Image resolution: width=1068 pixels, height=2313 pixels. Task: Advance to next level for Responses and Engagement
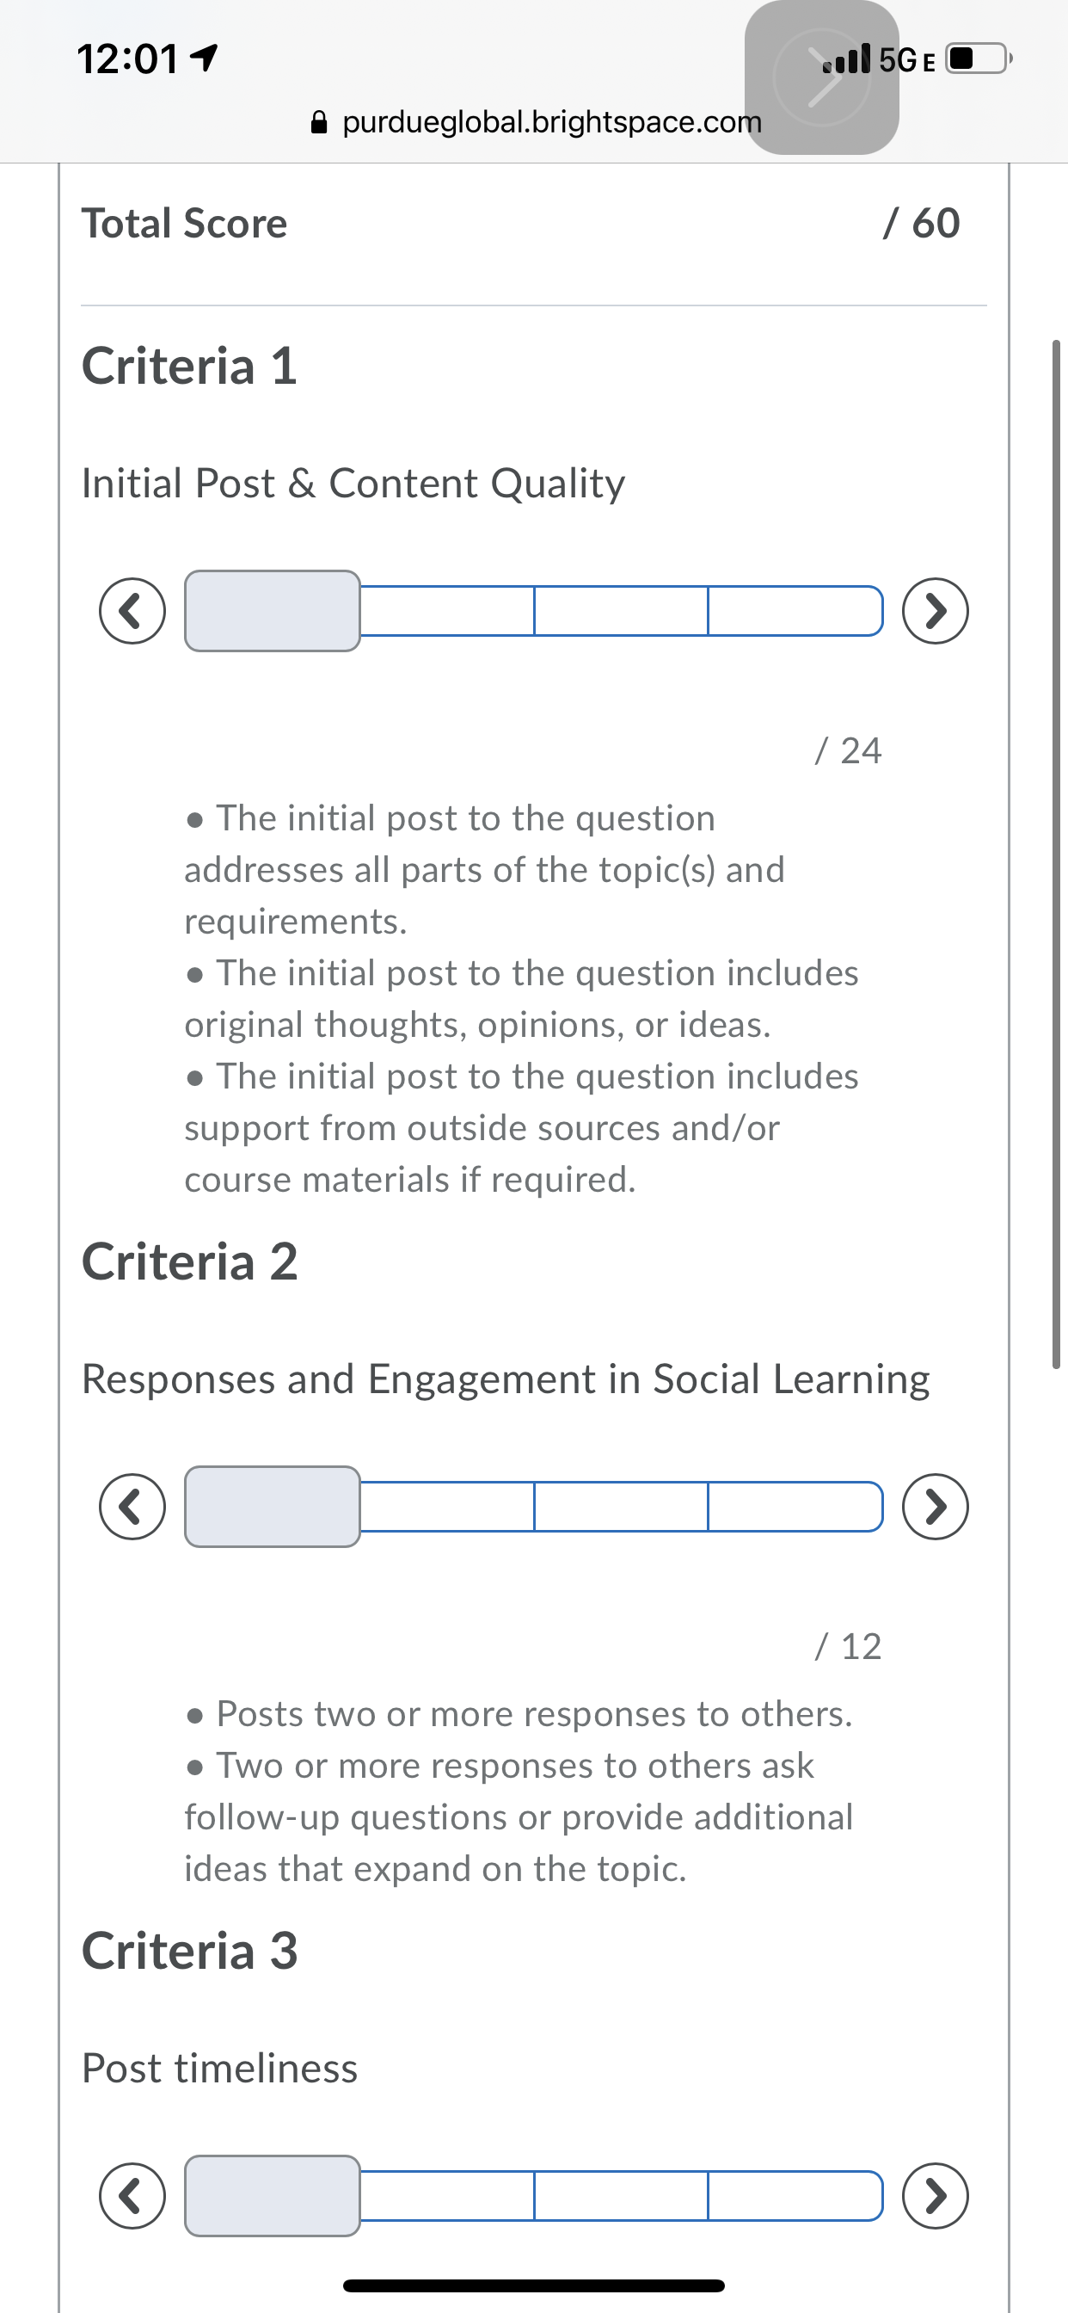pyautogui.click(x=936, y=1507)
